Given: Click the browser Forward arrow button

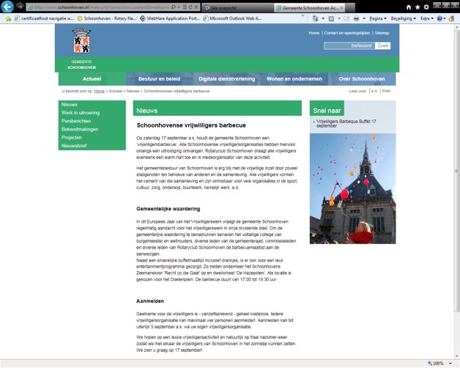Looking at the screenshot, I should pyautogui.click(x=20, y=7).
